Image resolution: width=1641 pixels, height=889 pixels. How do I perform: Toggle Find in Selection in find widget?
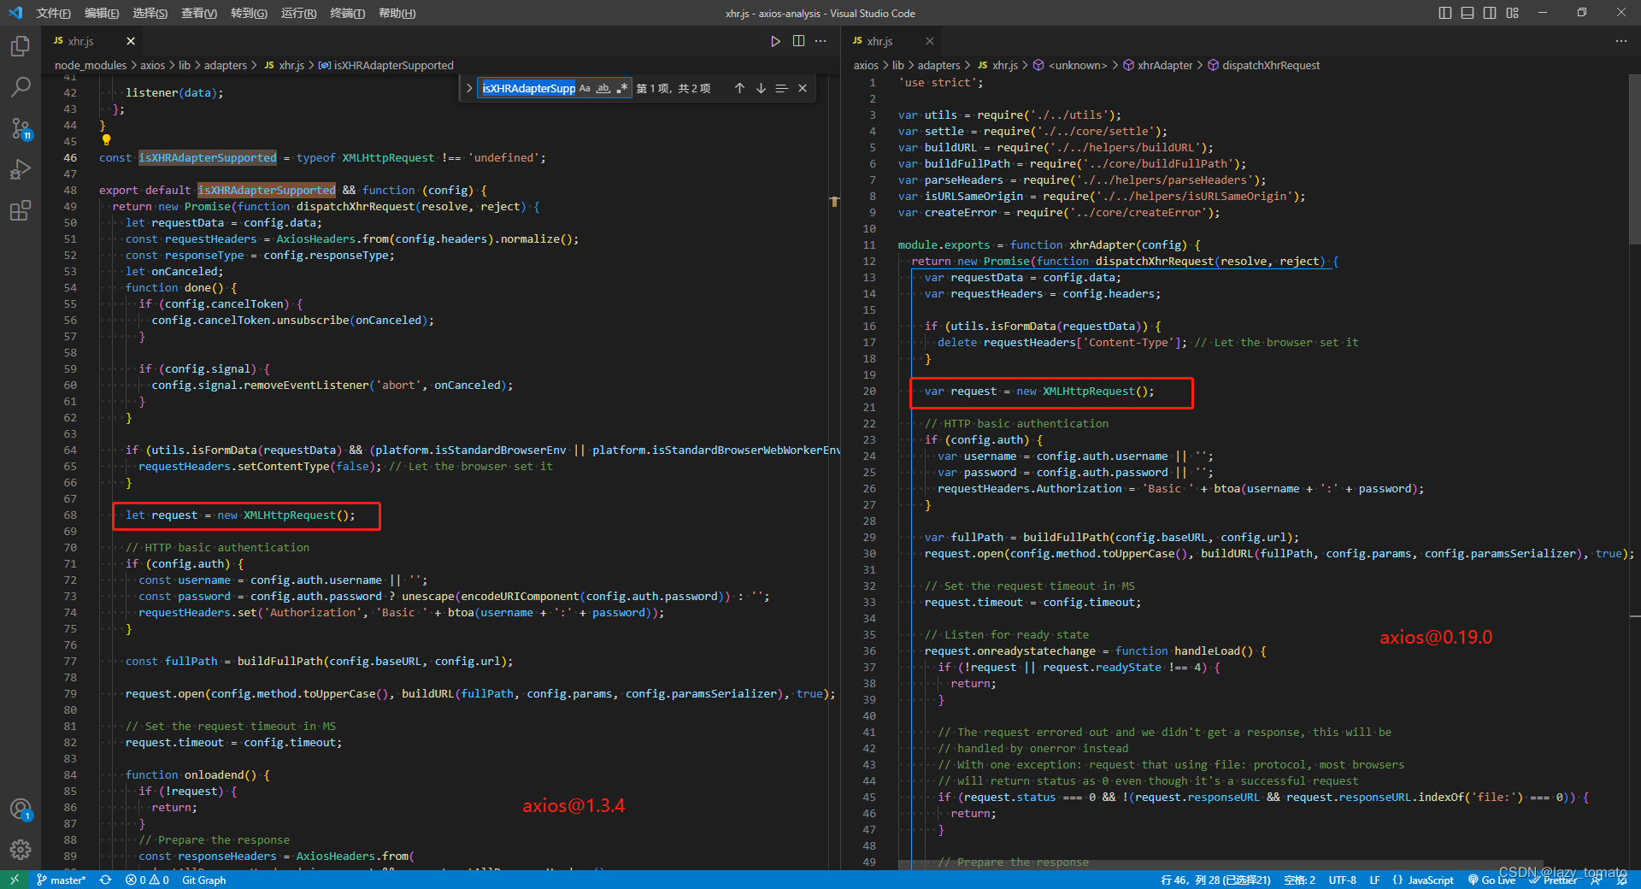781,88
